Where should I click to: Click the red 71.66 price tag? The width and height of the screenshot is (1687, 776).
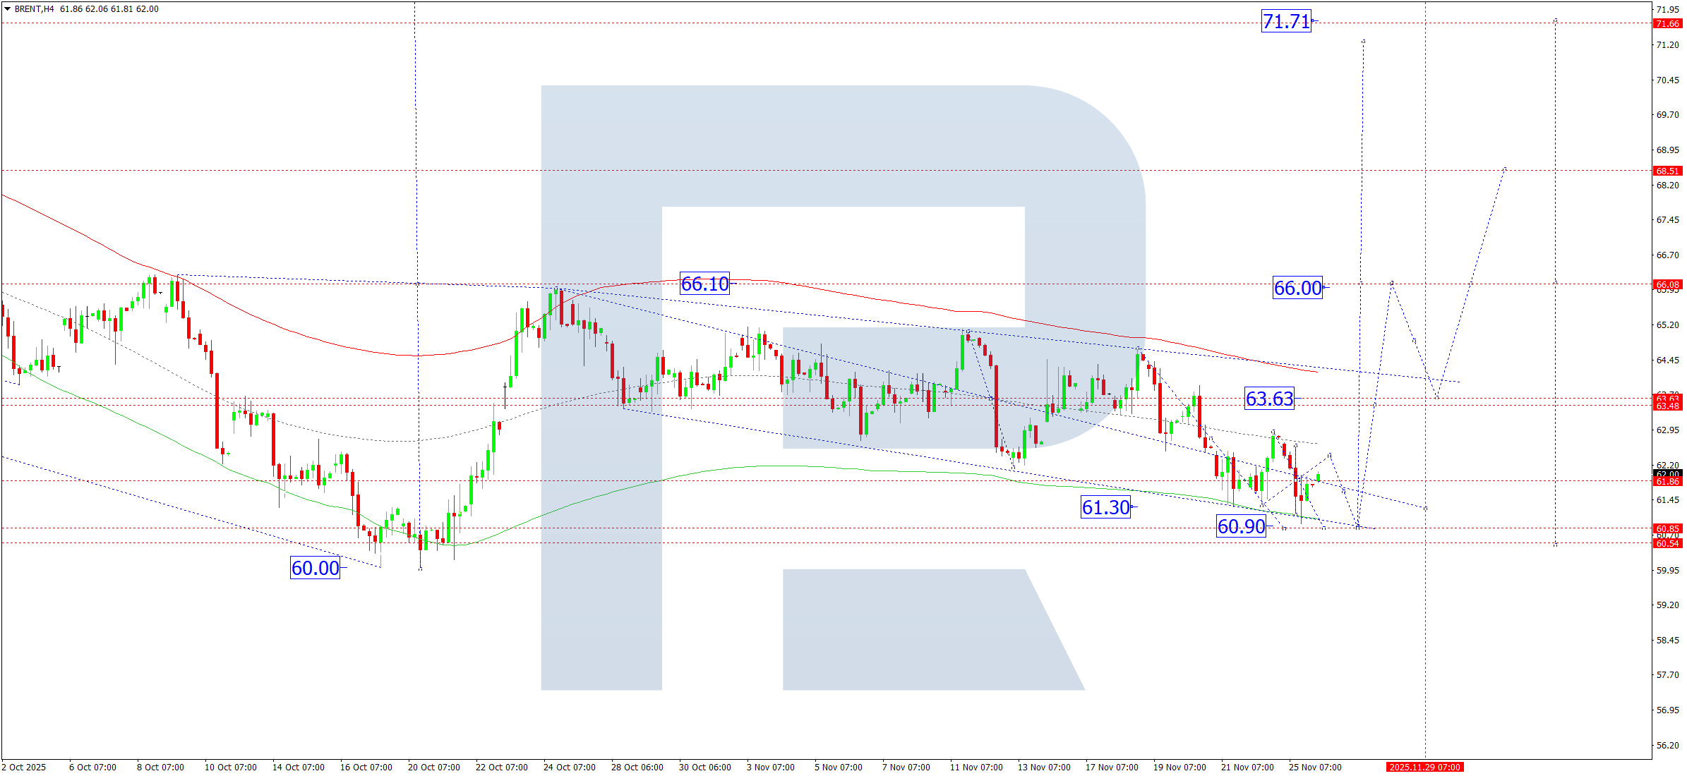click(x=1669, y=23)
